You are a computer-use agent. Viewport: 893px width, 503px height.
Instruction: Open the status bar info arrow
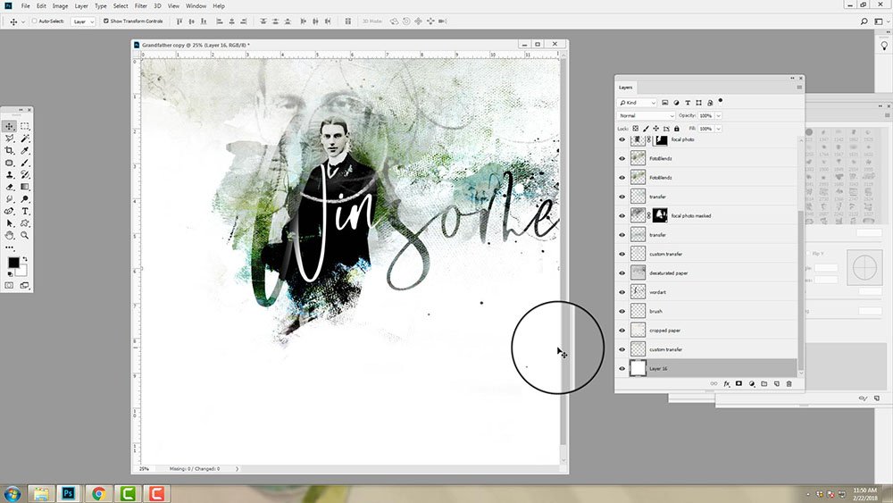pyautogui.click(x=238, y=469)
